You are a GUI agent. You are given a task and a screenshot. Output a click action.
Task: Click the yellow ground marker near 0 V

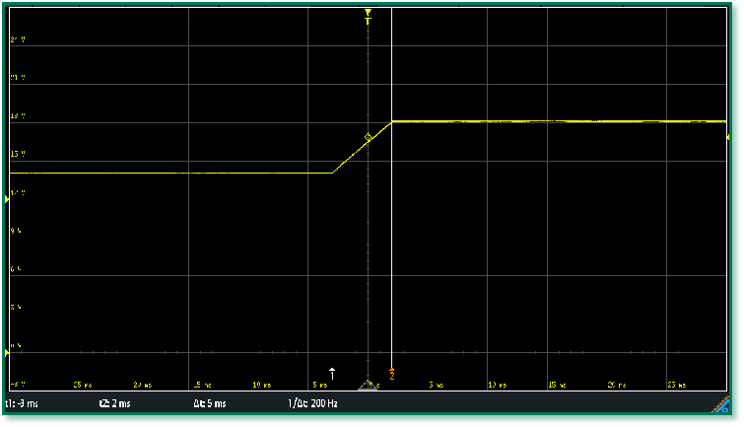(x=8, y=352)
